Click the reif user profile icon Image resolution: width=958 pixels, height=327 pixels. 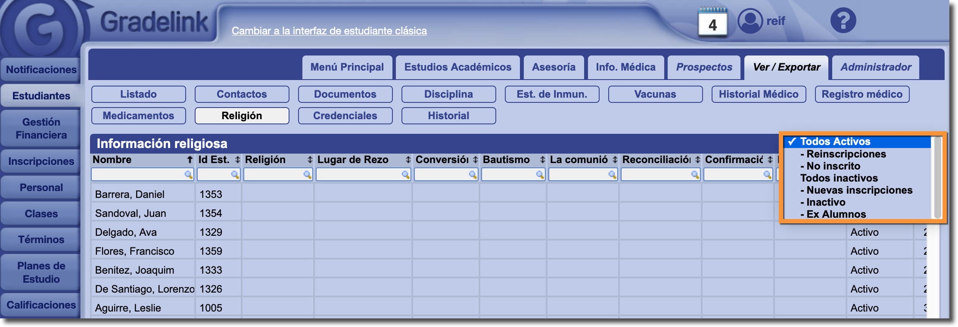tap(750, 21)
